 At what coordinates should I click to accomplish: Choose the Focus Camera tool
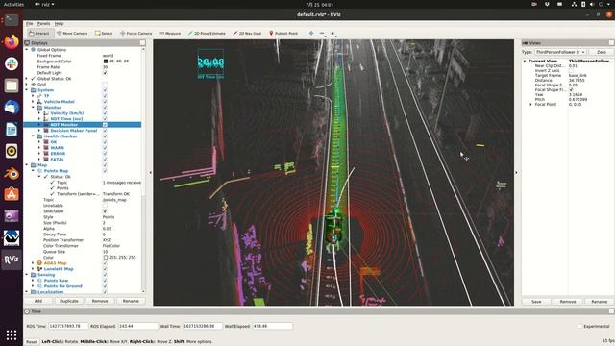(136, 34)
